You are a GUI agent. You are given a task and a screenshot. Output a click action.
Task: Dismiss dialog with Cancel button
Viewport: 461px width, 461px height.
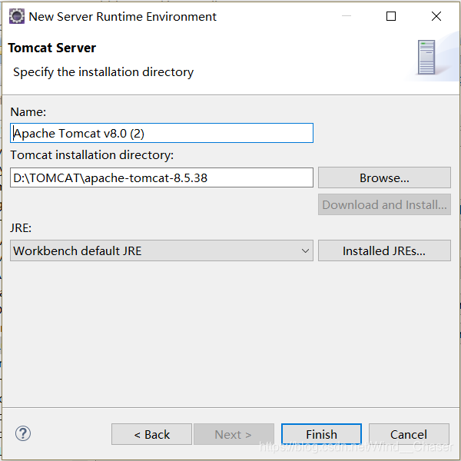[x=409, y=434]
